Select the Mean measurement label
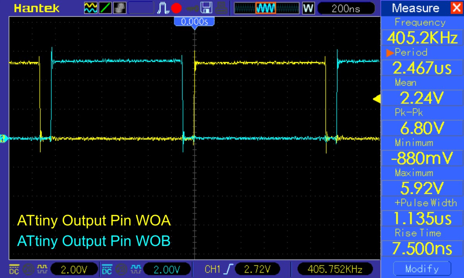The height and width of the screenshot is (278, 464). tap(406, 82)
